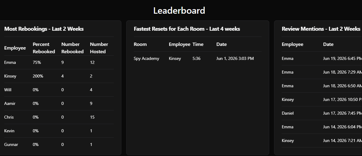Image resolution: width=362 pixels, height=156 pixels.
Task: Select Daniel's review mention row
Action: click(x=322, y=113)
